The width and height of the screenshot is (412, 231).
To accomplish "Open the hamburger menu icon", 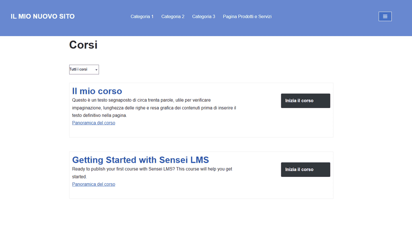I will click(385, 16).
